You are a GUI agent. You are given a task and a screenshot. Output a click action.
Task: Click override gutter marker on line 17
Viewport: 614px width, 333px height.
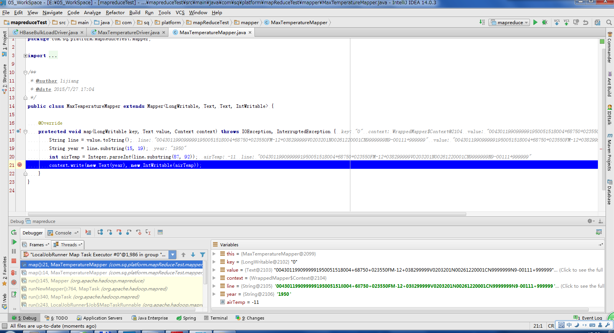click(x=18, y=132)
